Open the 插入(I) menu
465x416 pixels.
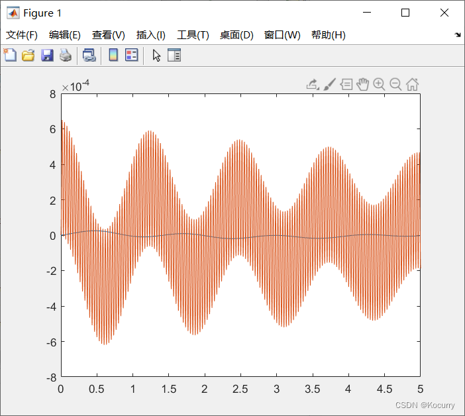point(150,35)
